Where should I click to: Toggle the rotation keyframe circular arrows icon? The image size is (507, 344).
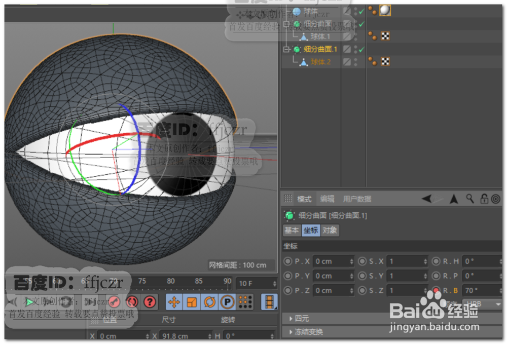coord(209,302)
